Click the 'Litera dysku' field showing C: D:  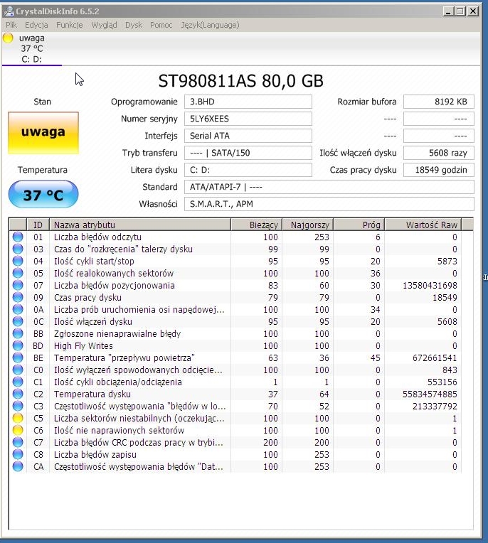pos(248,170)
